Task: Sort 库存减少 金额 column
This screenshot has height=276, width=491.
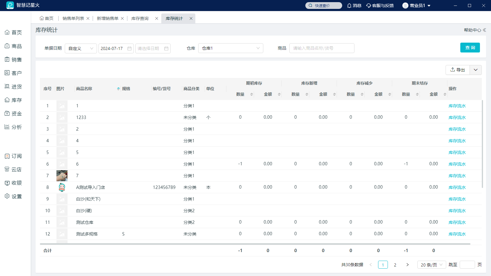Action: point(390,94)
